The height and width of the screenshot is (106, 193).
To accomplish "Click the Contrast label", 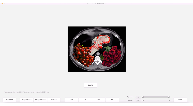I will tap(130, 100).
